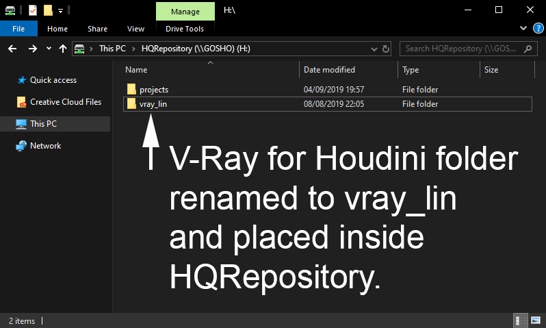Click the Search HQRepository field
Screen dimensions: 546x328
coord(469,49)
